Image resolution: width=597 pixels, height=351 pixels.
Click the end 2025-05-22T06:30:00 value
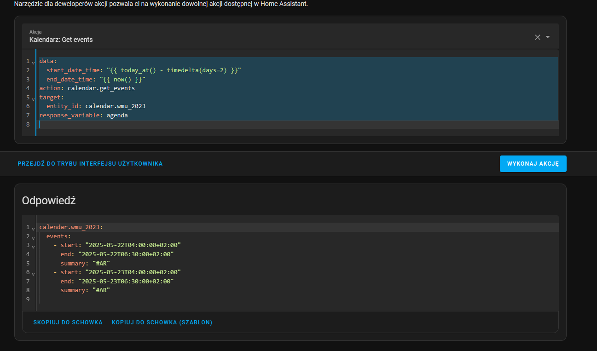126,254
